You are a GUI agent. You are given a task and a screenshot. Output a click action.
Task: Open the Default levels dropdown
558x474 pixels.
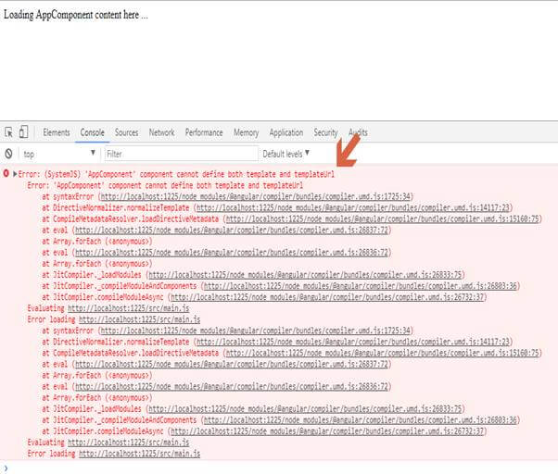286,154
